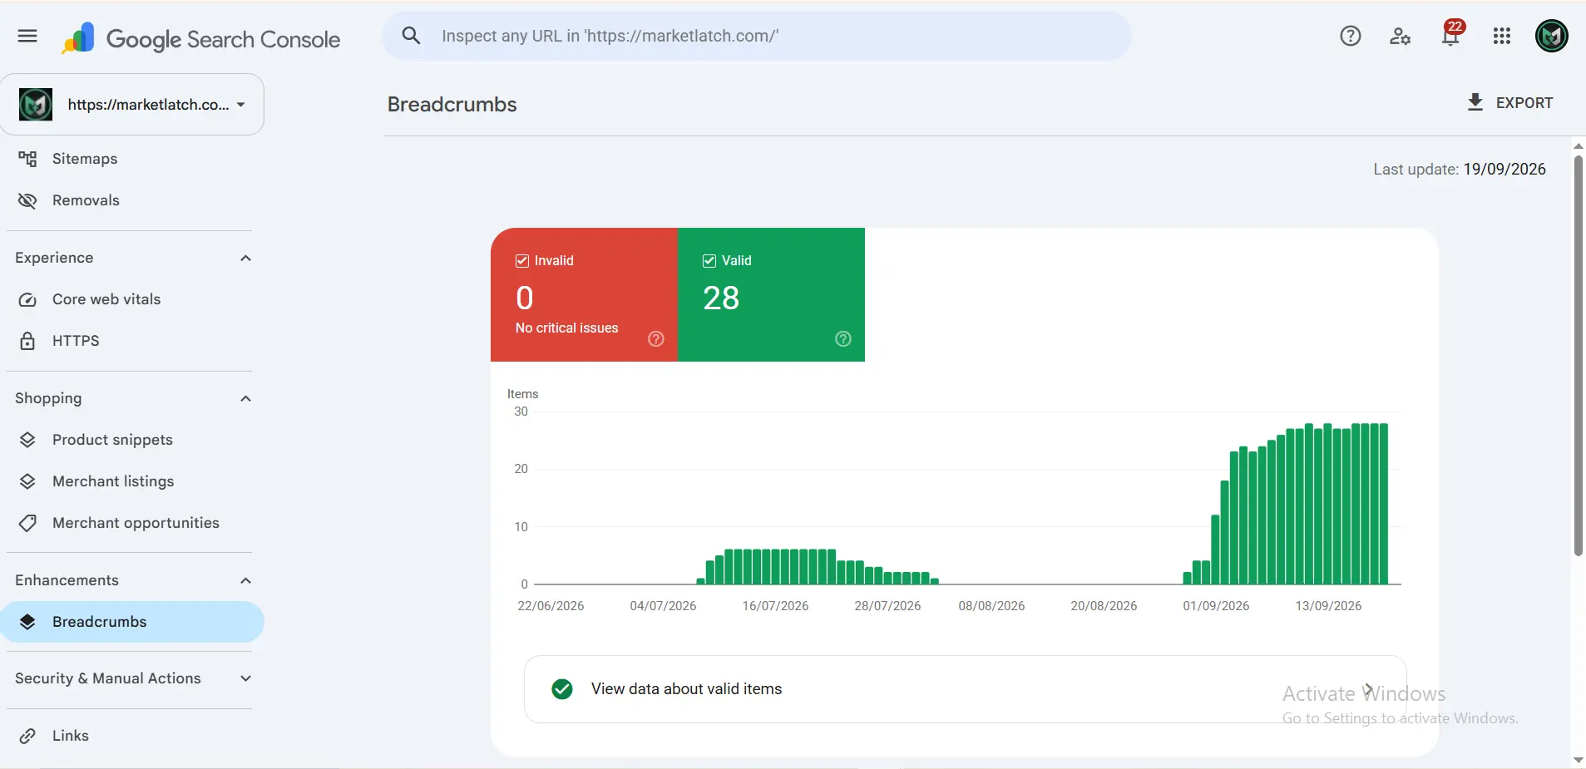
Task: Click scrollbar down arrow
Action: (1579, 760)
